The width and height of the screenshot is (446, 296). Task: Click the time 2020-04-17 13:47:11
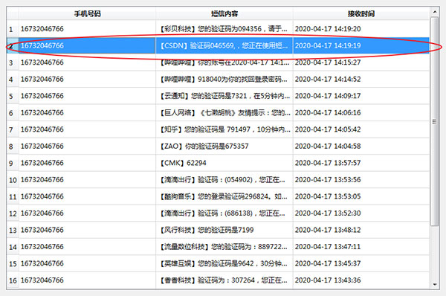[x=328, y=247]
